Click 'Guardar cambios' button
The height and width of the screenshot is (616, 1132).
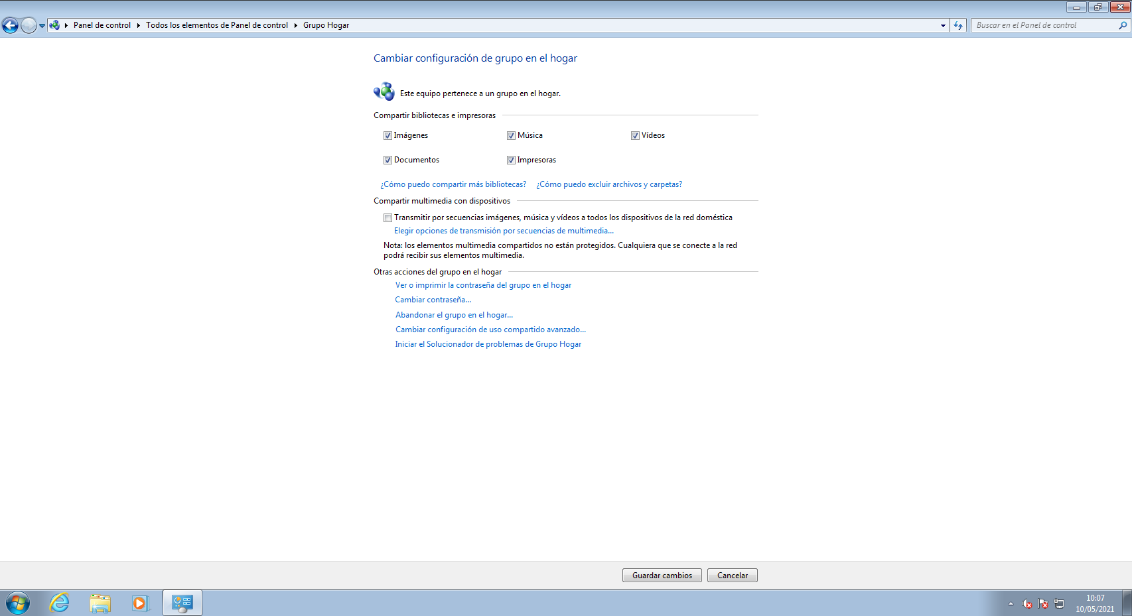tap(662, 576)
